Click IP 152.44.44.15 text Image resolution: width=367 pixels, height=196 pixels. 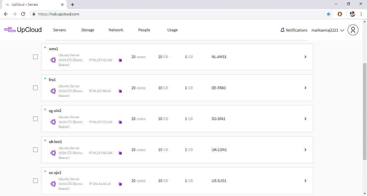[100, 184]
